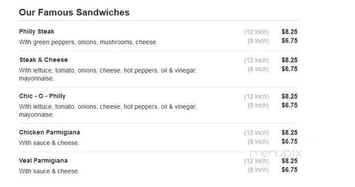355x187 pixels.
Task: Click the Our Famous Sandwiches heading
Action: [74, 12]
